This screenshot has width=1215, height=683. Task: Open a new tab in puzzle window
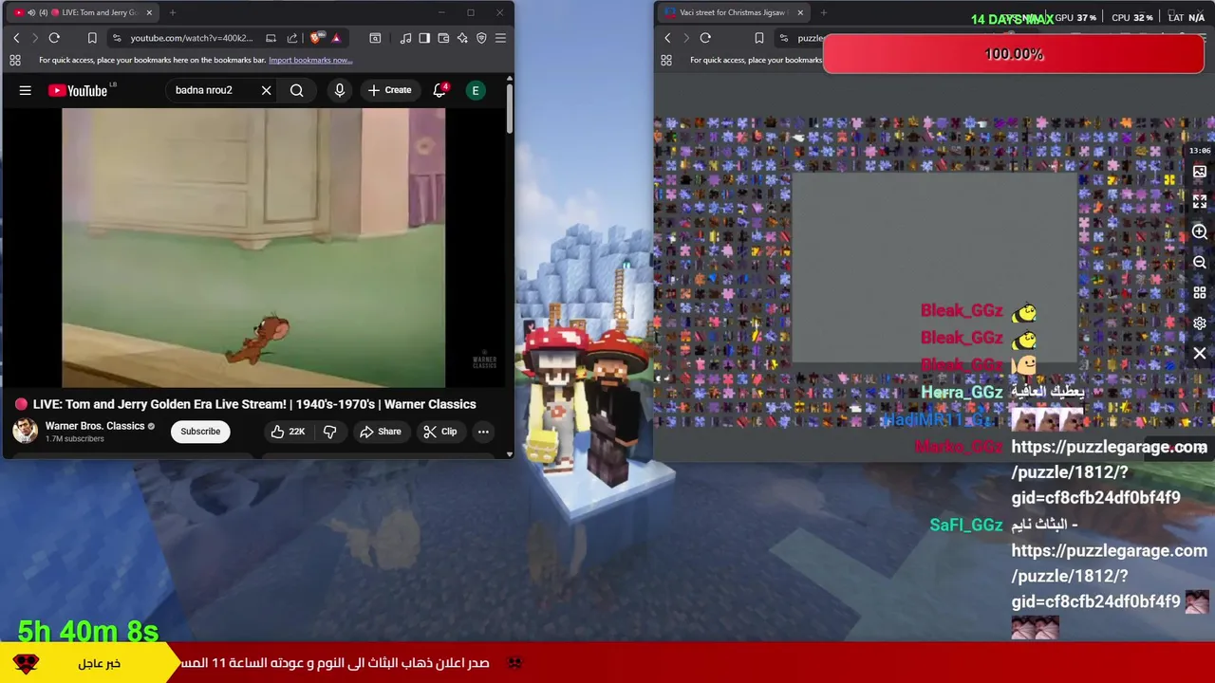(x=823, y=12)
